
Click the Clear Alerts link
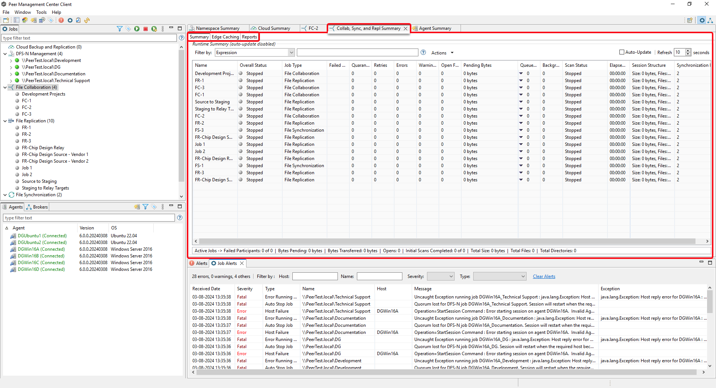pos(544,276)
